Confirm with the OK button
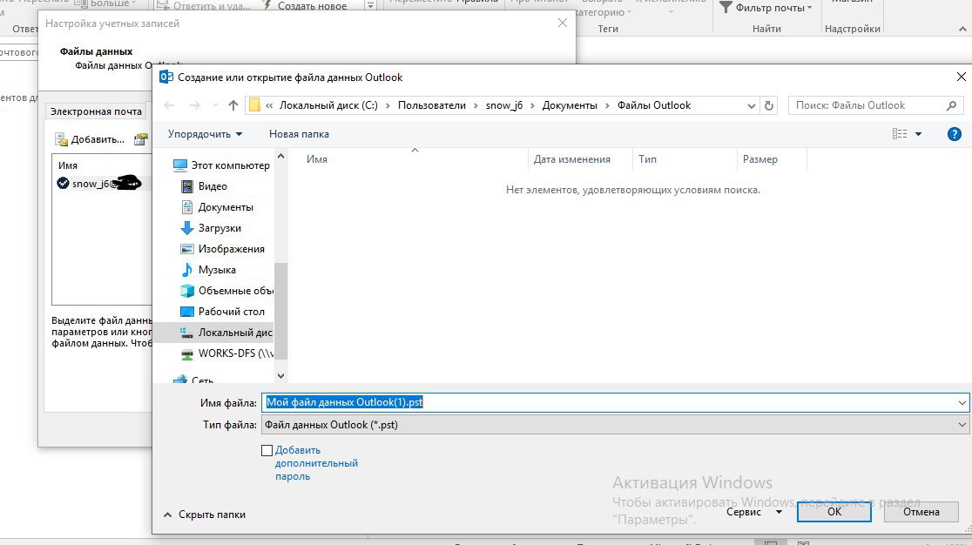Screen dimensions: 972x545 coord(834,512)
